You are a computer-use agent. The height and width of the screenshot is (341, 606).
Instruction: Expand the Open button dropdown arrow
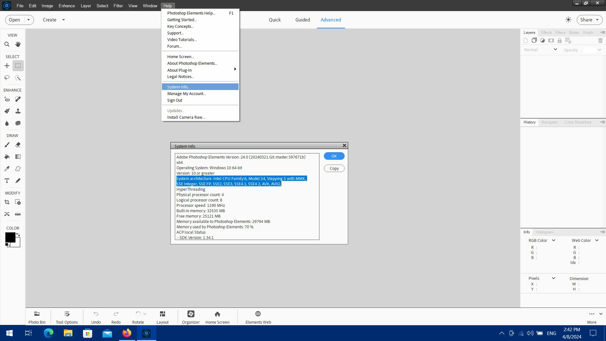coord(29,20)
